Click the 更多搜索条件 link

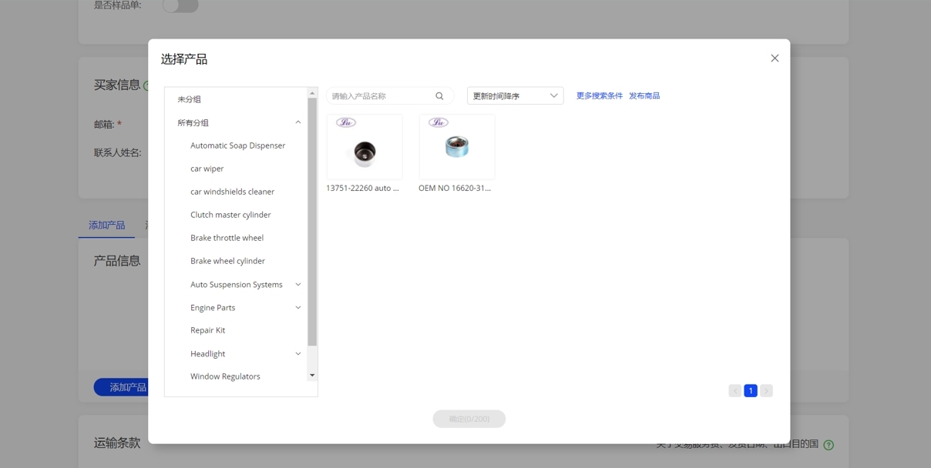point(599,96)
